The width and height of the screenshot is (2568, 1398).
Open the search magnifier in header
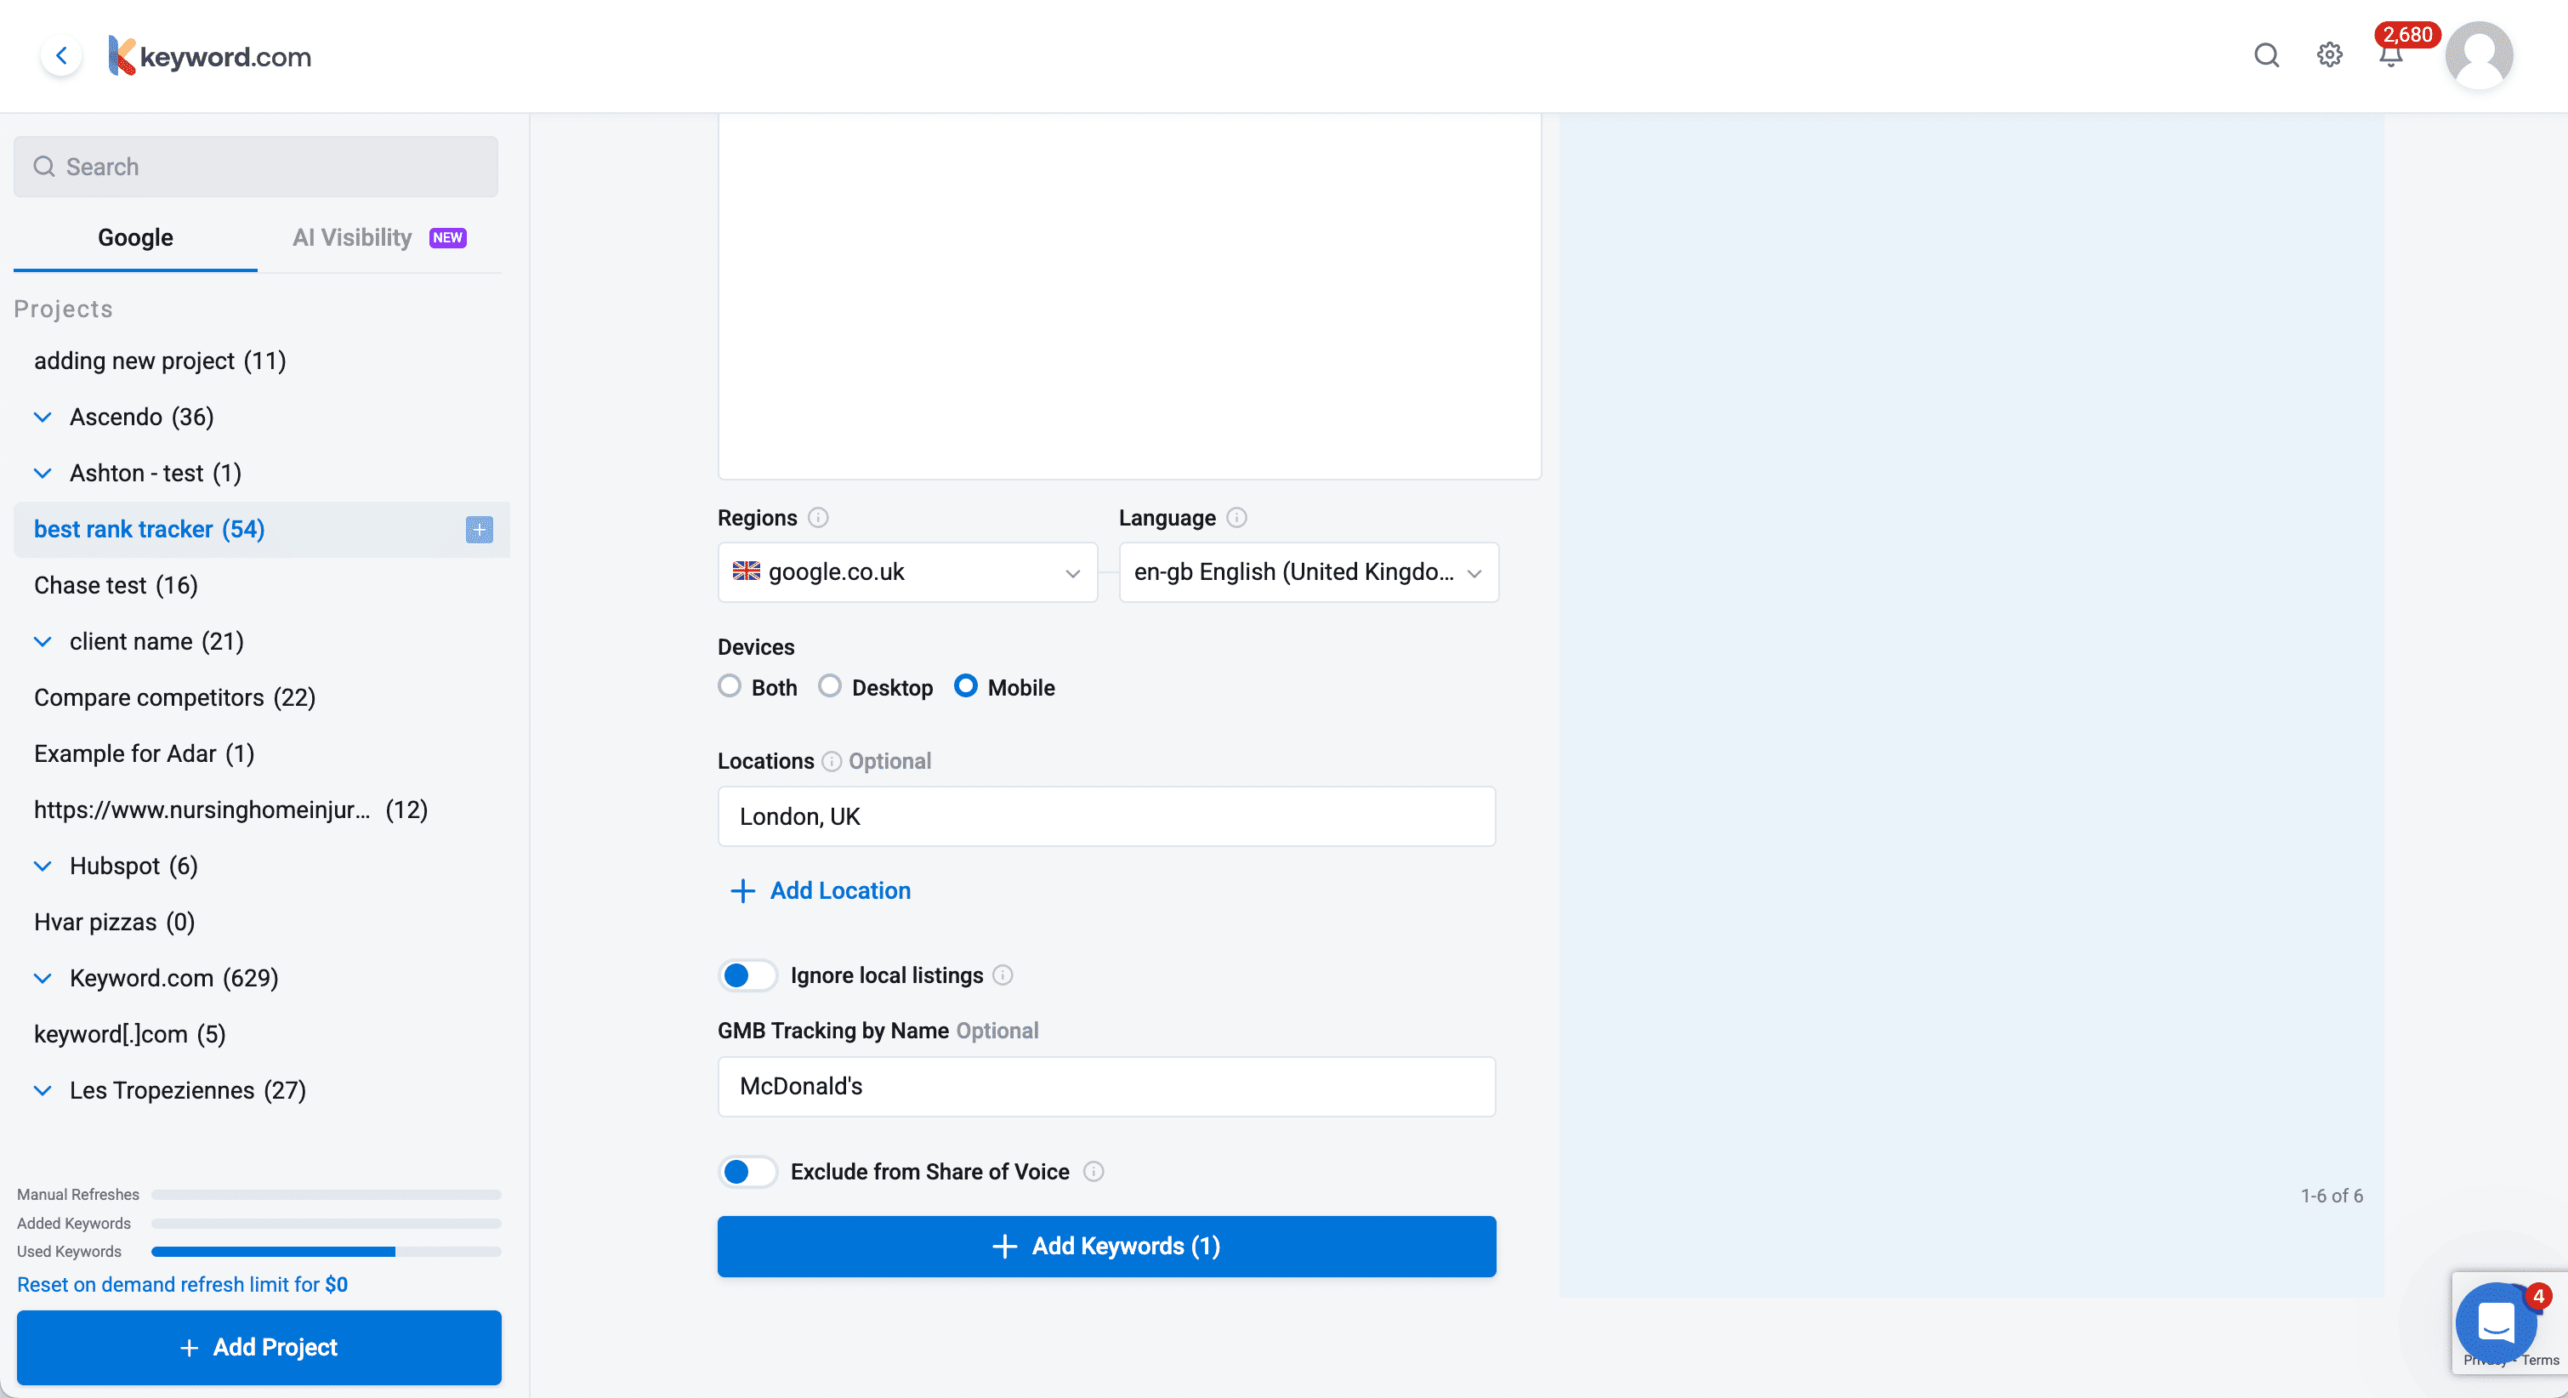point(2266,54)
